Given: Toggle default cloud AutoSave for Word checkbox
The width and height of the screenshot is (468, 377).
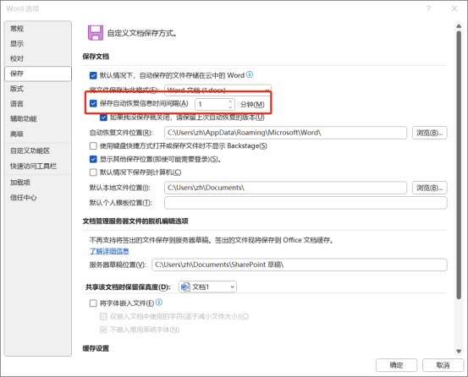Looking at the screenshot, I should 93,75.
